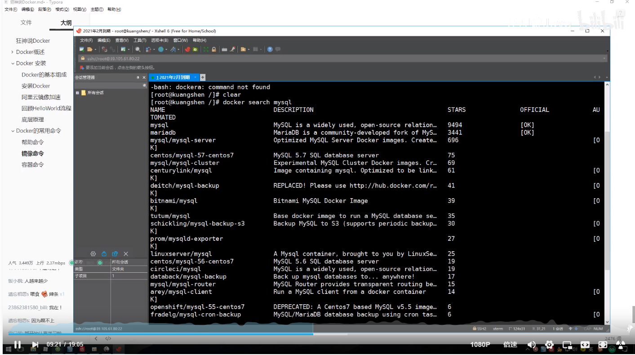Click the font settings icon in Xshell toolbar
The width and height of the screenshot is (635, 355).
(173, 49)
